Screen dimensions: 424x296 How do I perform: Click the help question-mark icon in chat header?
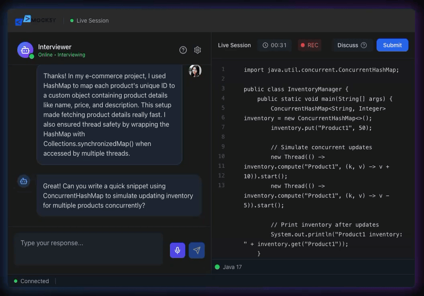click(x=183, y=50)
